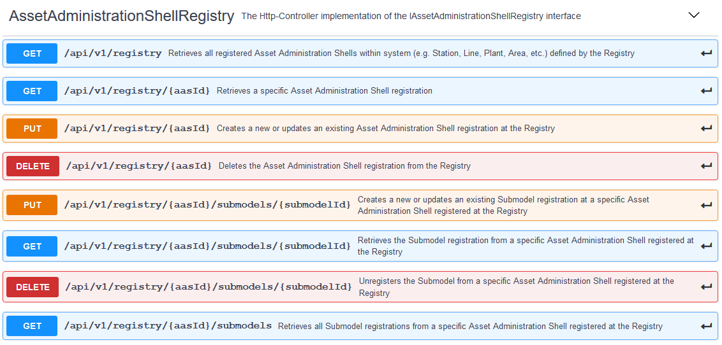The width and height of the screenshot is (722, 345).
Task: Click the GET button for specific {aasId} registration
Action: (32, 91)
